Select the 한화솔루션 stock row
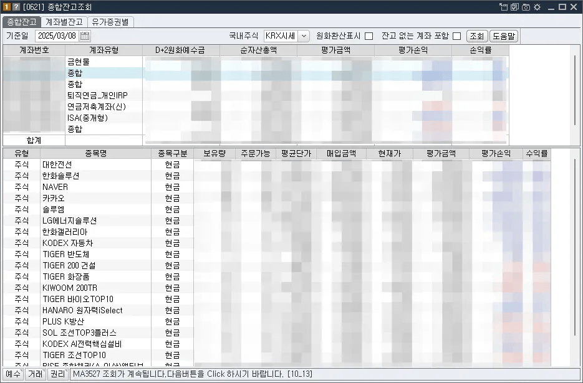Screen dimensions: 583x383 [x=277, y=176]
